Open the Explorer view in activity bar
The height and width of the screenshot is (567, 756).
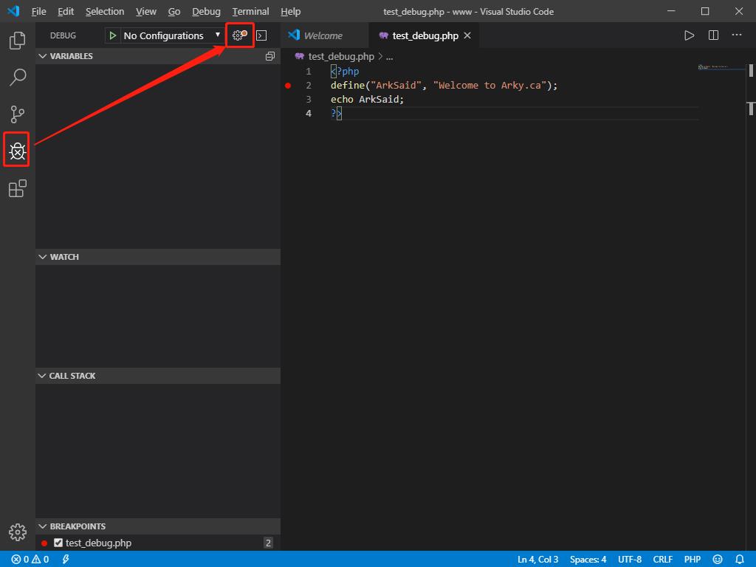(x=18, y=41)
